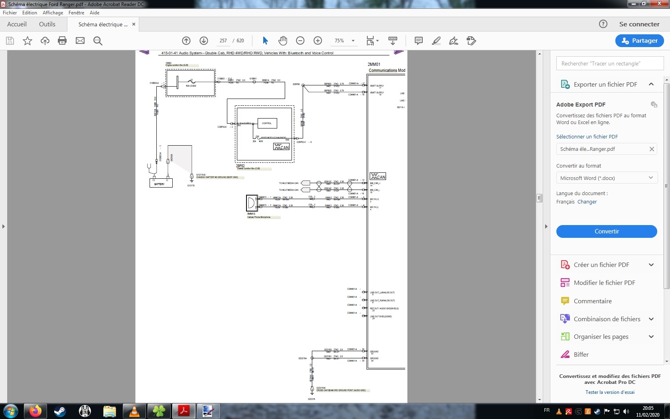This screenshot has height=419, width=670.
Task: Click Se connecter to sign in
Action: point(639,24)
